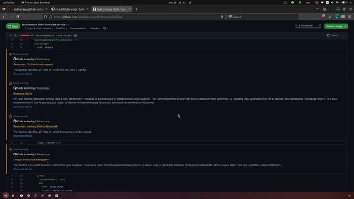Click the expand-all diff lines icon in file header

click(x=15, y=35)
